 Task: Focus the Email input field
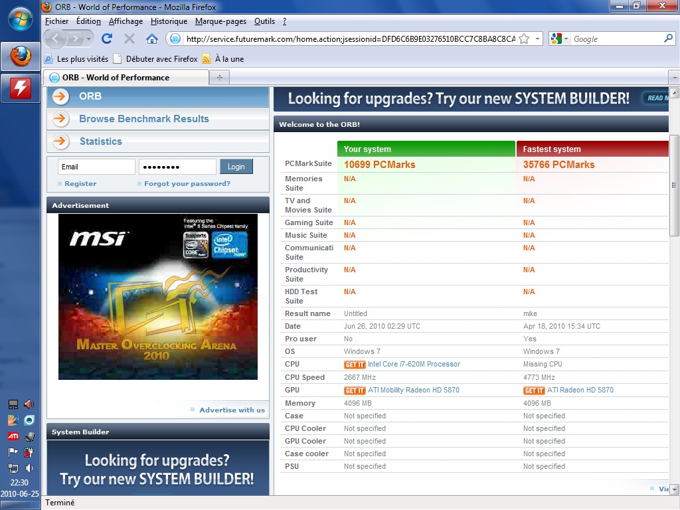coord(96,167)
